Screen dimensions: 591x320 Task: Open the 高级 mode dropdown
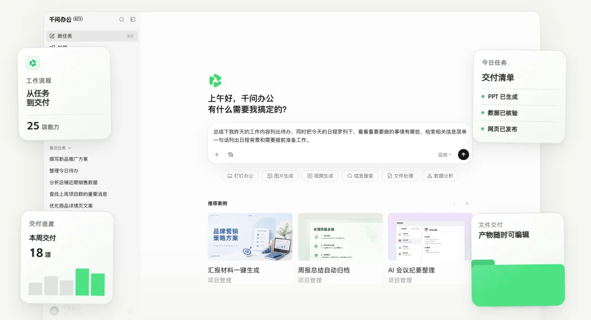tap(444, 155)
